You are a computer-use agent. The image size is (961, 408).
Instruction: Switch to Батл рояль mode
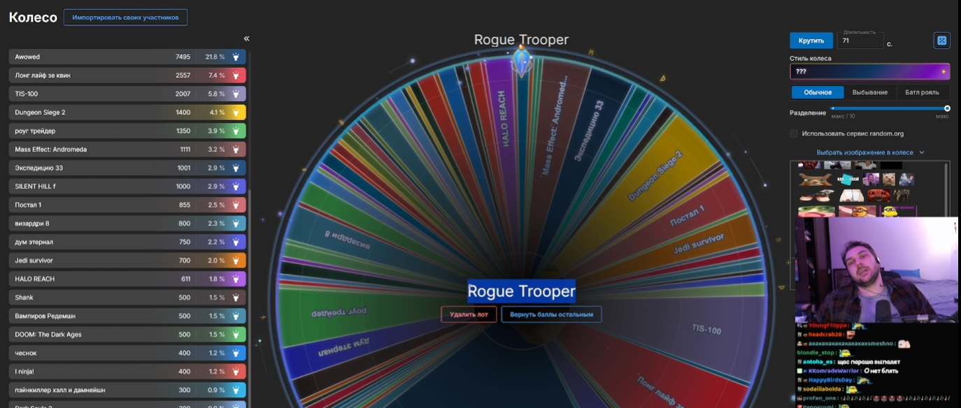click(923, 92)
